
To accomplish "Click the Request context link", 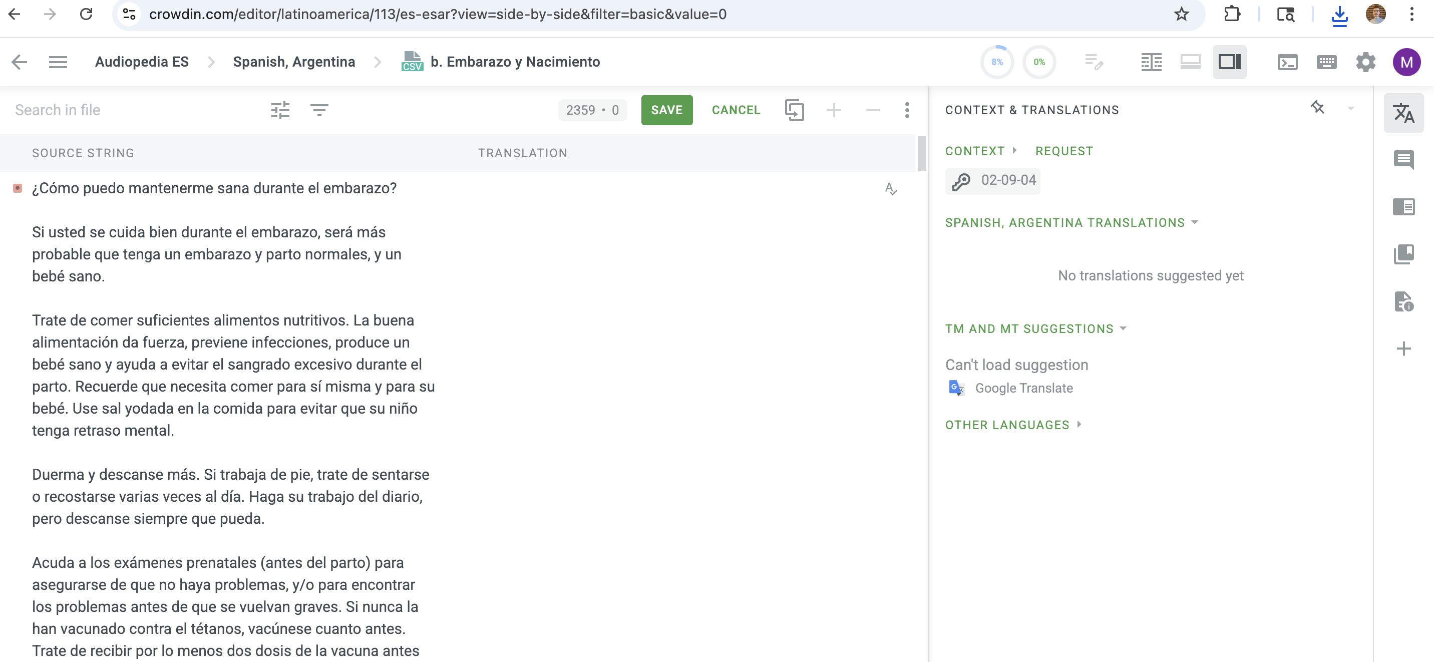I will [x=1064, y=151].
